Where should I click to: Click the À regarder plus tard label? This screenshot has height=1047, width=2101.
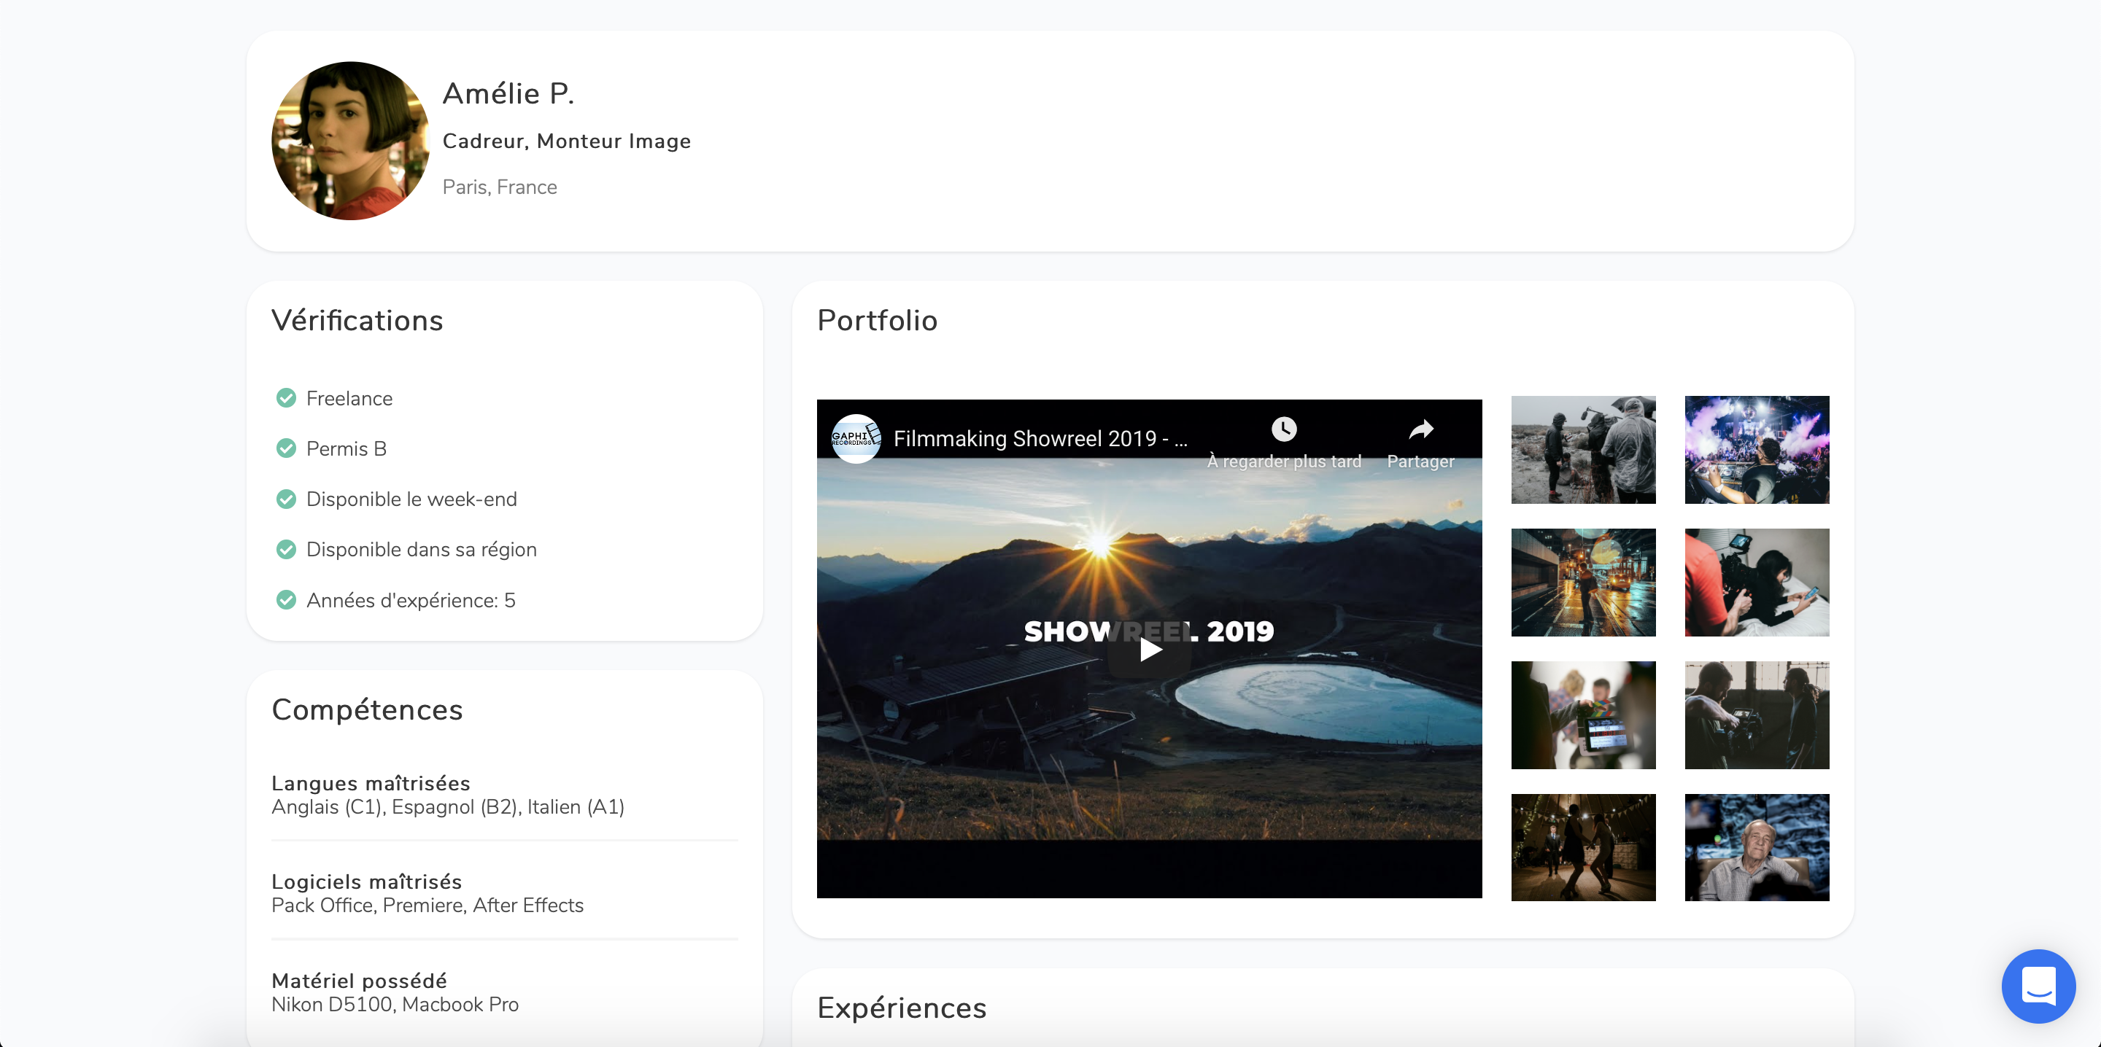(1284, 462)
